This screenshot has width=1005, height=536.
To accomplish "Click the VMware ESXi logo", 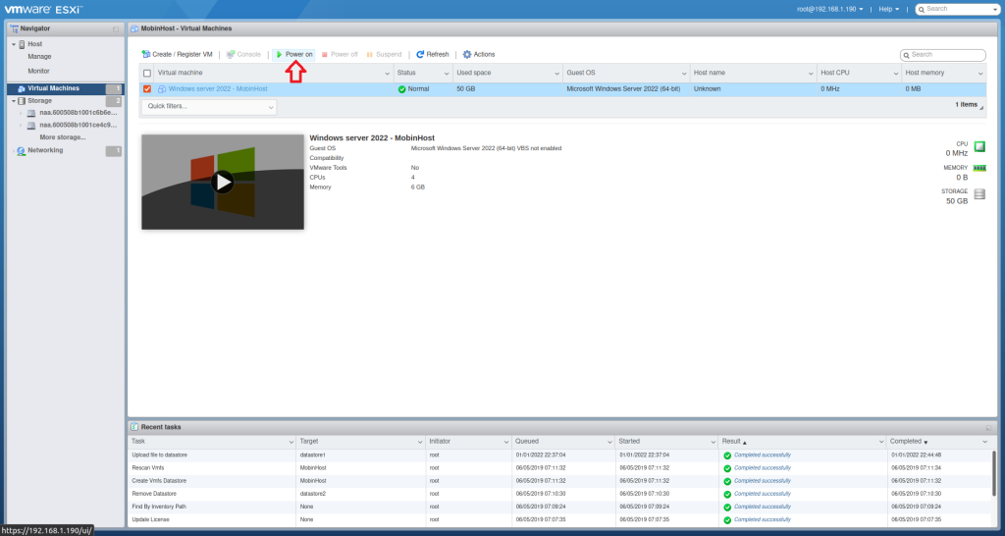I will (43, 9).
